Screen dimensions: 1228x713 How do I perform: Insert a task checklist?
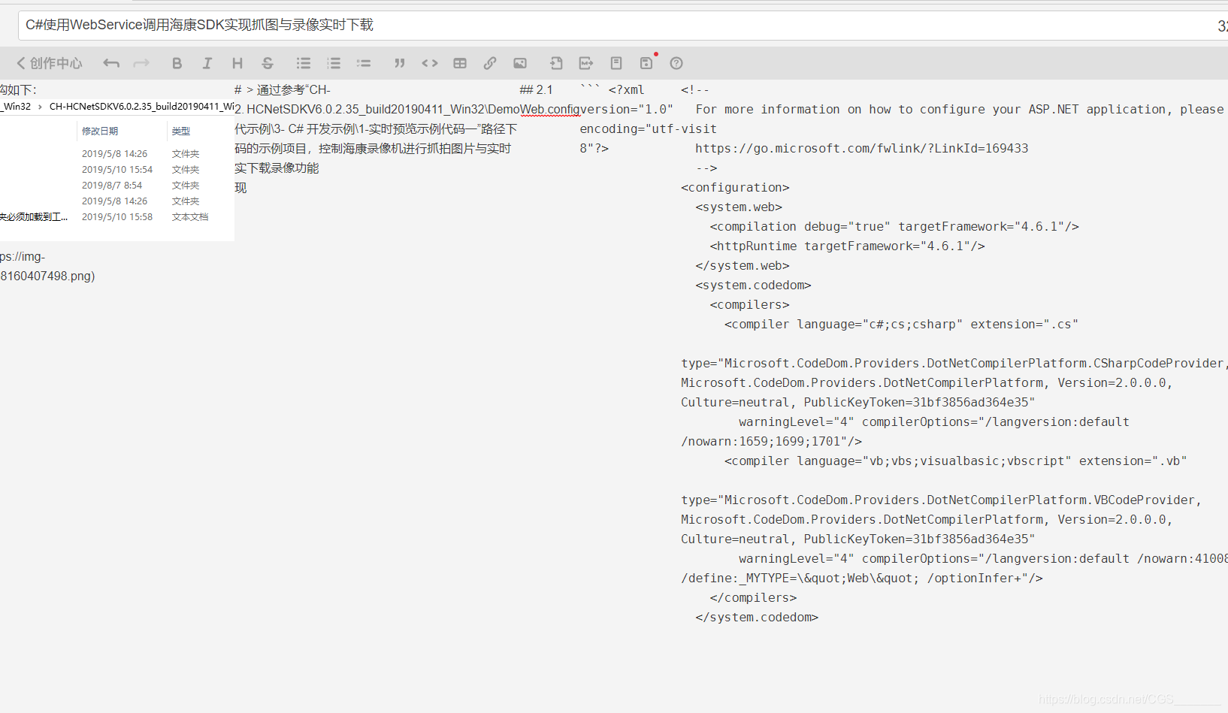click(364, 63)
